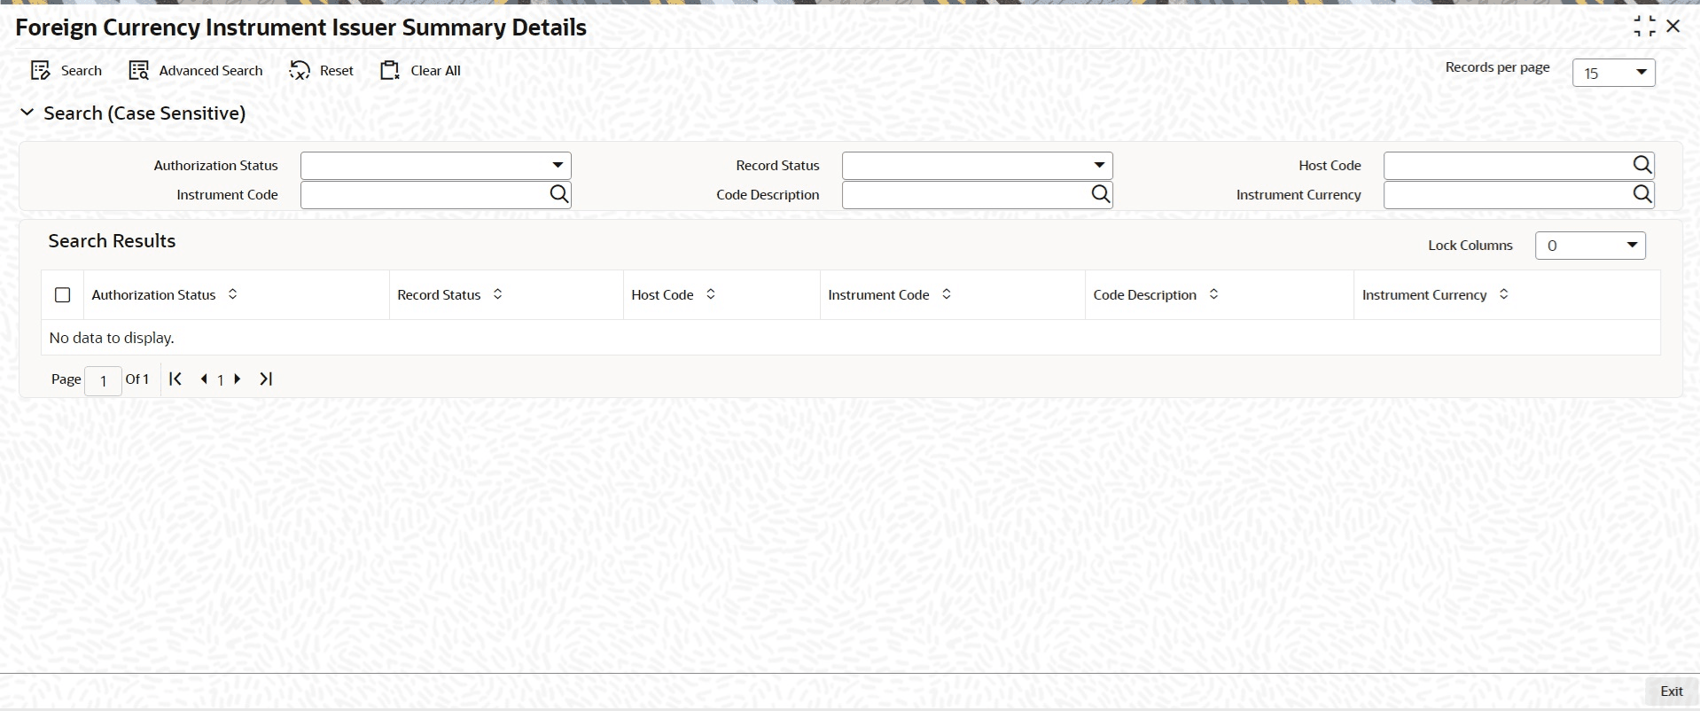Click the Search Results heading
Image resolution: width=1700 pixels, height=711 pixels.
(112, 241)
